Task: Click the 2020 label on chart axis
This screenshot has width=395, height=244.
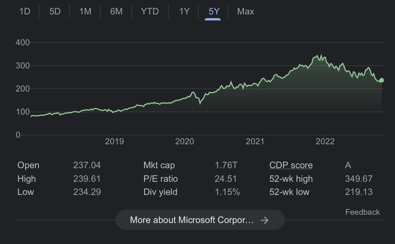Action: click(184, 142)
